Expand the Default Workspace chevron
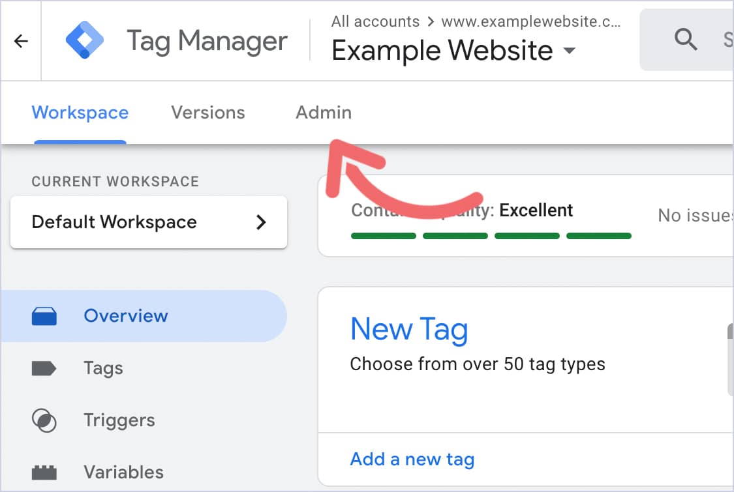Screen dimensions: 734x492 pyautogui.click(x=261, y=222)
